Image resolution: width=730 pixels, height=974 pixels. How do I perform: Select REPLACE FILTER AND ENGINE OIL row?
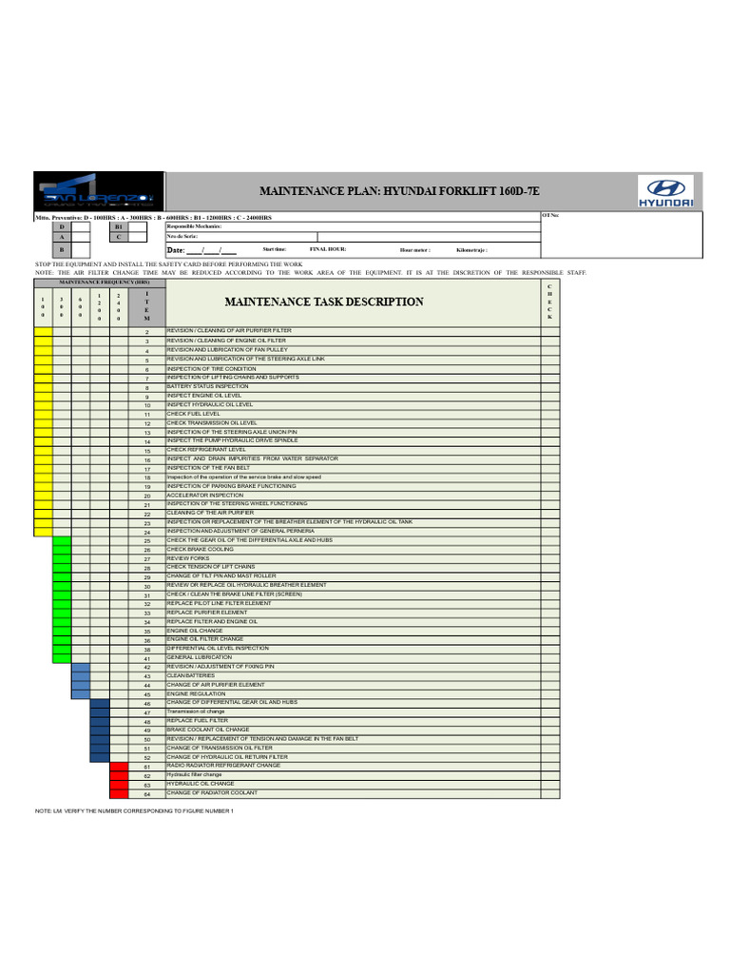point(354,622)
